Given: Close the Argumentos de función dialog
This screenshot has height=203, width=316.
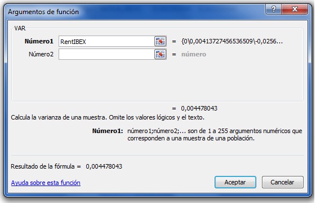Looking at the screenshot, I should [295, 9].
